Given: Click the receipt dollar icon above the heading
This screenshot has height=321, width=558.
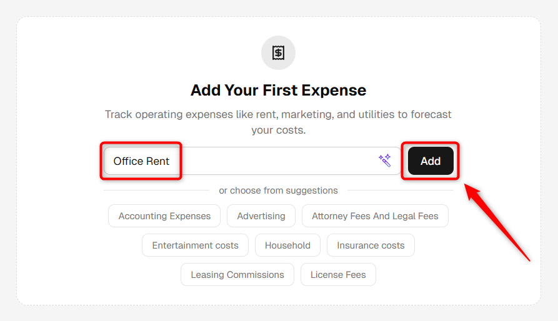Looking at the screenshot, I should (278, 52).
